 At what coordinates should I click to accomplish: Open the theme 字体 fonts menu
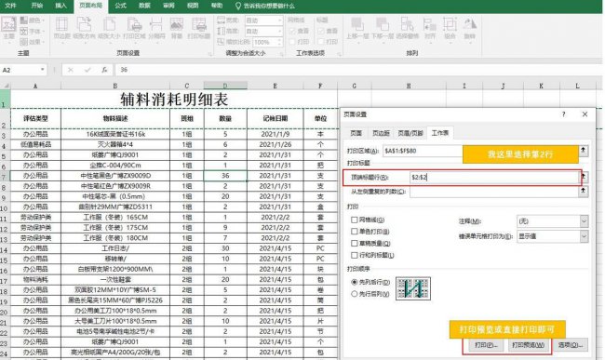[33, 31]
